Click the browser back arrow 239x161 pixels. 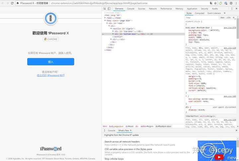(x=3, y=3)
